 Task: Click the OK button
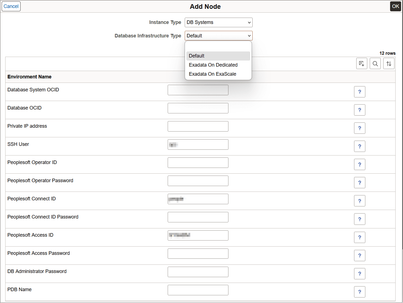[x=395, y=6]
